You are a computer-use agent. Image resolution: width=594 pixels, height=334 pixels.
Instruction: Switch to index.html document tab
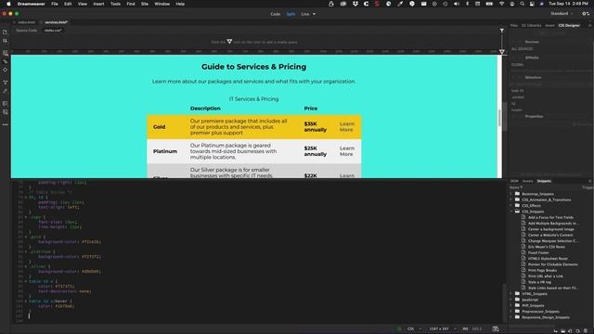(26, 22)
